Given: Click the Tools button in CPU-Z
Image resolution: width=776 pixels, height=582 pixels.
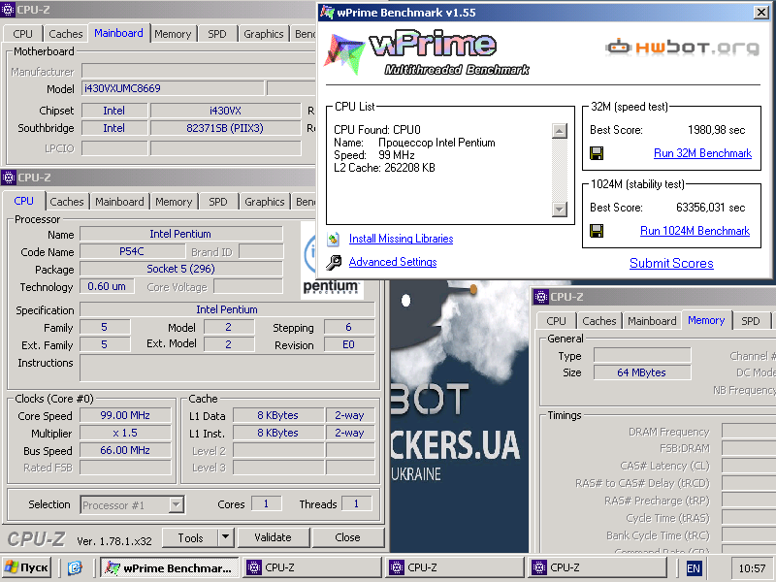Looking at the screenshot, I should pyautogui.click(x=190, y=537).
